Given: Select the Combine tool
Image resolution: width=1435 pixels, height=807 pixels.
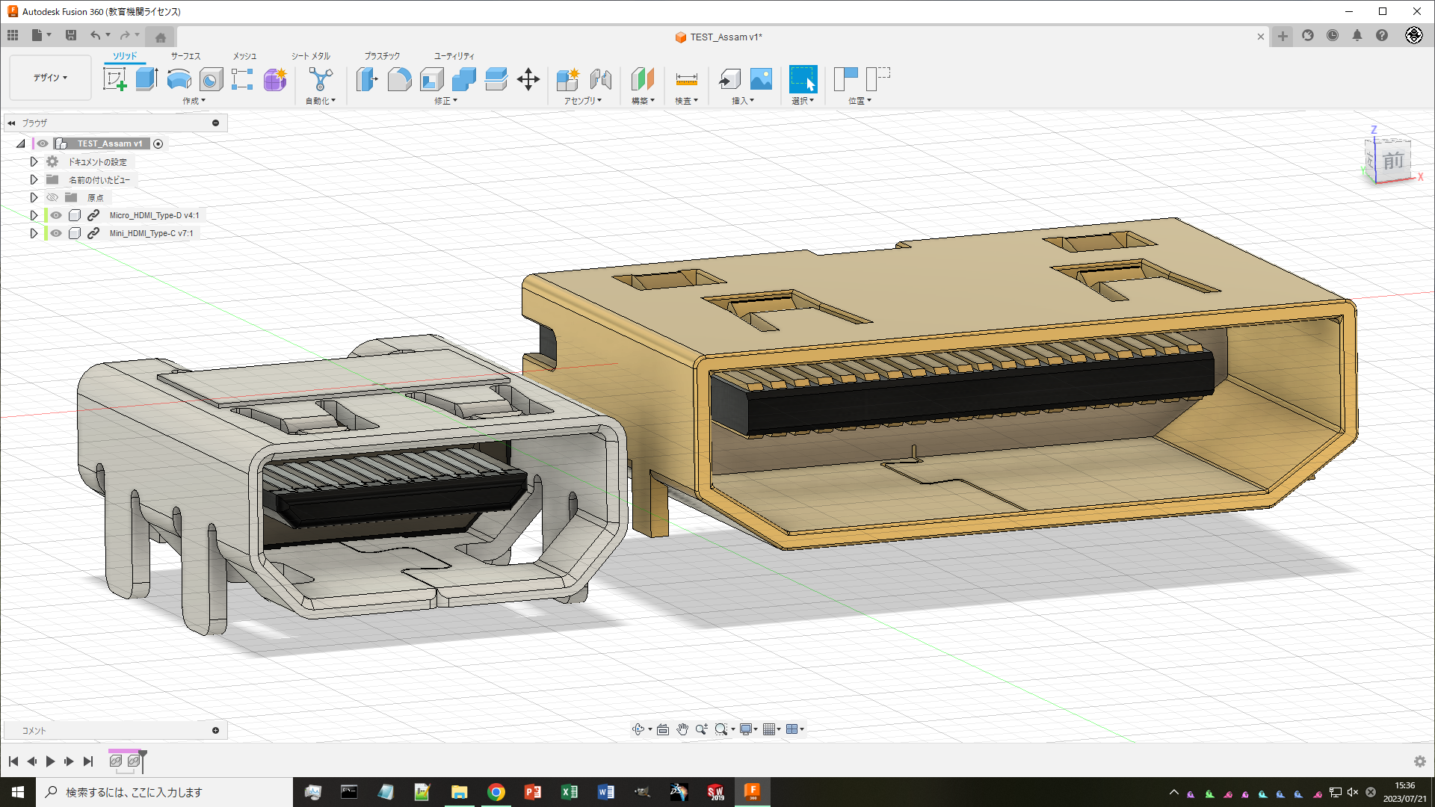Looking at the screenshot, I should coord(464,78).
